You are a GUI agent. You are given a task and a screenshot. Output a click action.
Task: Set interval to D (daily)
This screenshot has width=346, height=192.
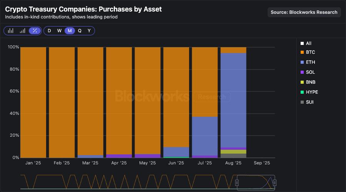pos(49,31)
